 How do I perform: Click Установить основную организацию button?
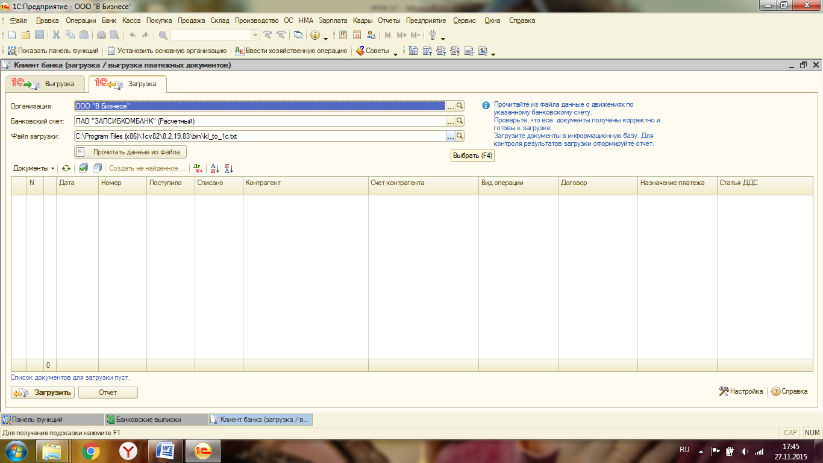(167, 51)
